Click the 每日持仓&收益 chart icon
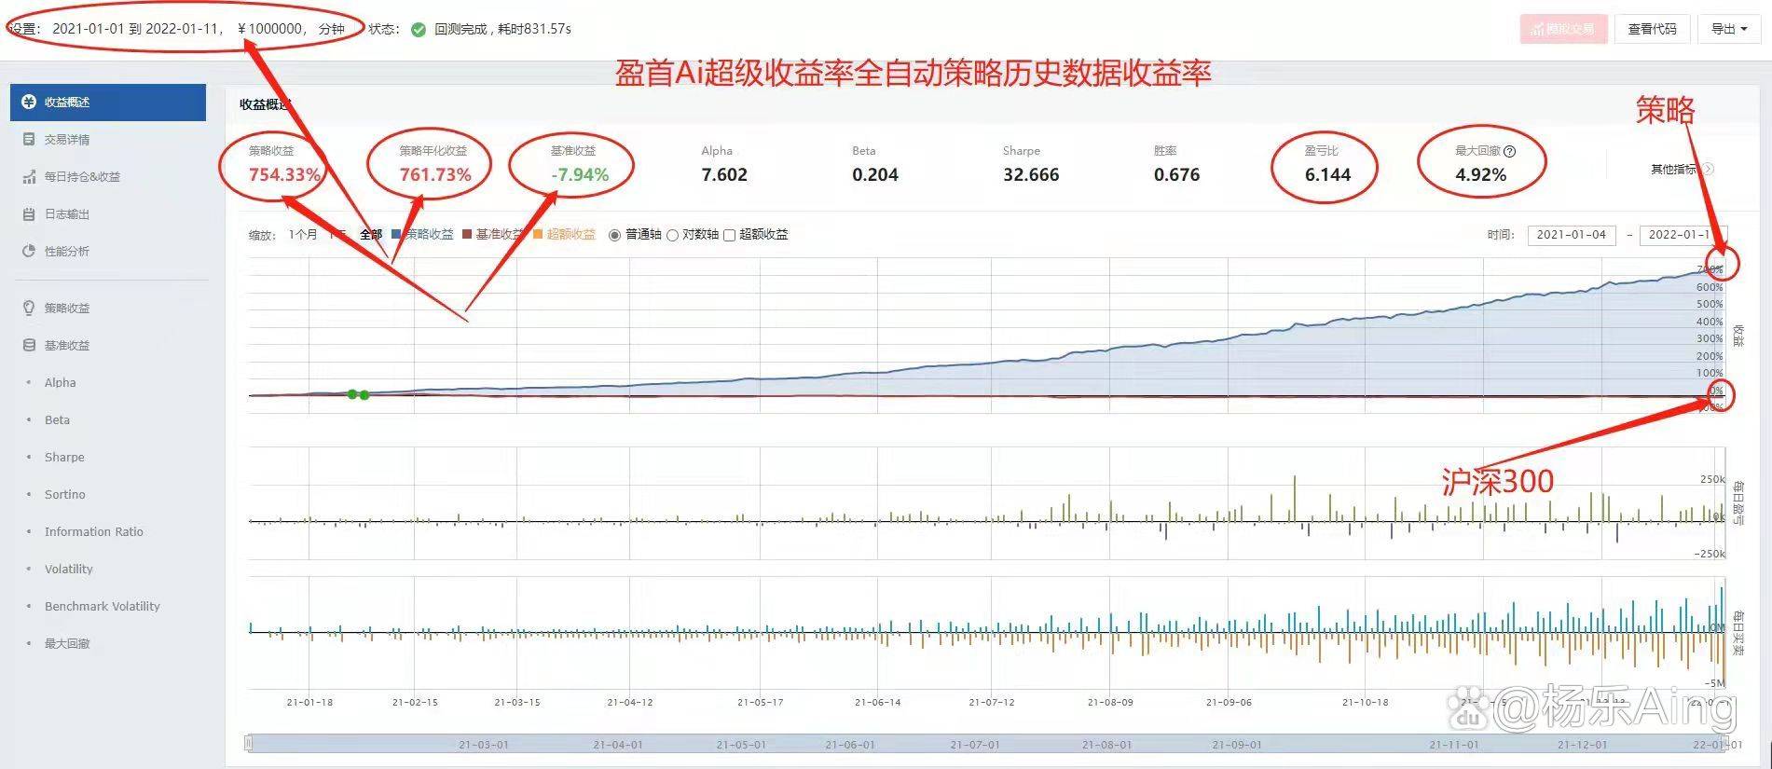 29,177
